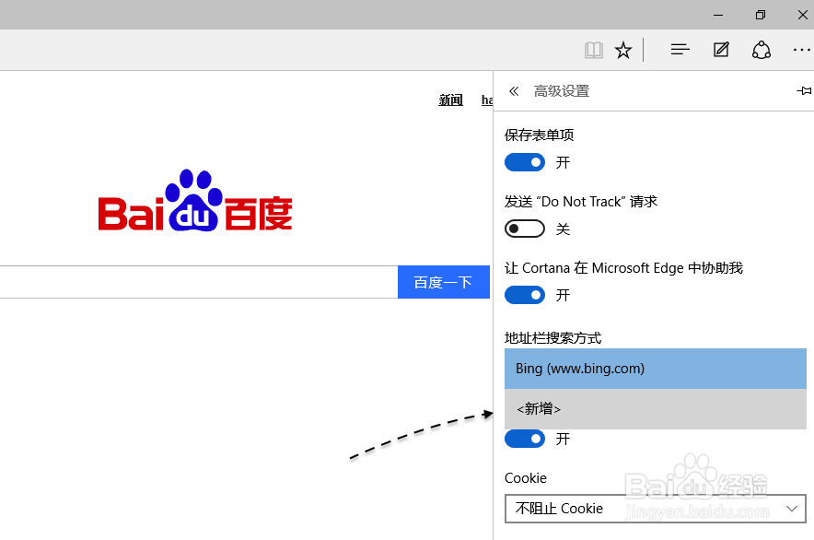The height and width of the screenshot is (540, 814).
Task: Open the Cookie dropdown 不阻止 Cookie
Action: 655,509
